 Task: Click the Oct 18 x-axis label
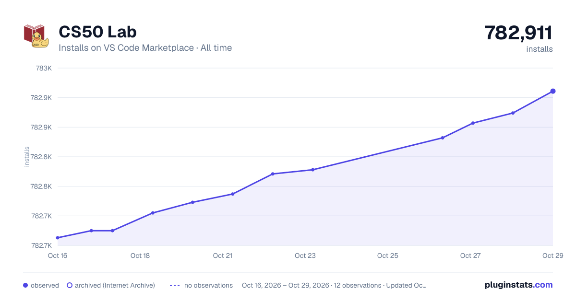(x=140, y=256)
